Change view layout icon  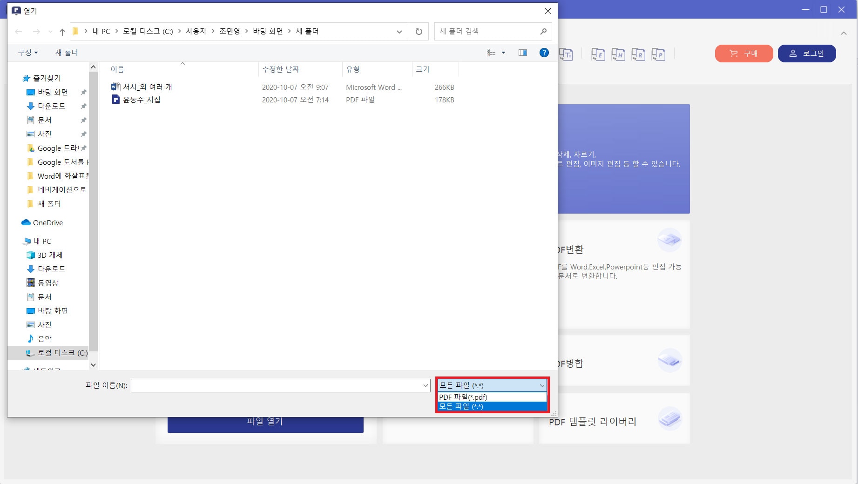click(x=491, y=53)
